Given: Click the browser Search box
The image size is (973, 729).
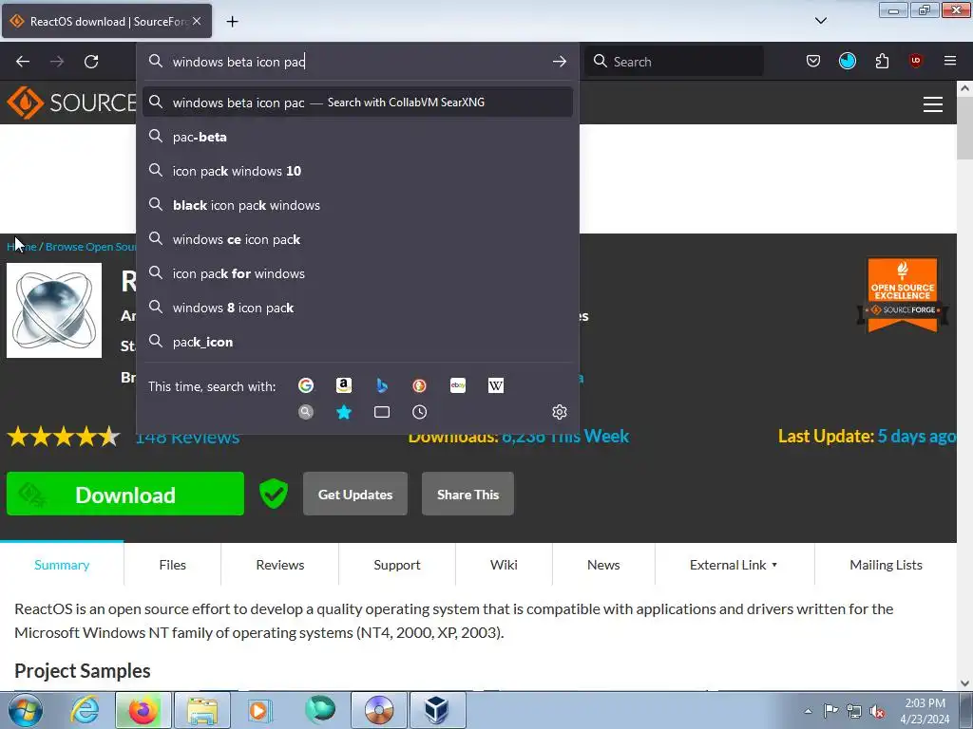Looking at the screenshot, I should 674,62.
